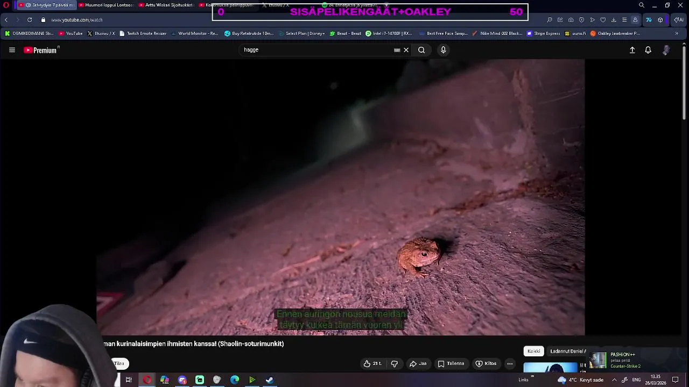Screen dimensions: 689x387
Task: Open the Etusivu / X bookmark
Action: 101,33
